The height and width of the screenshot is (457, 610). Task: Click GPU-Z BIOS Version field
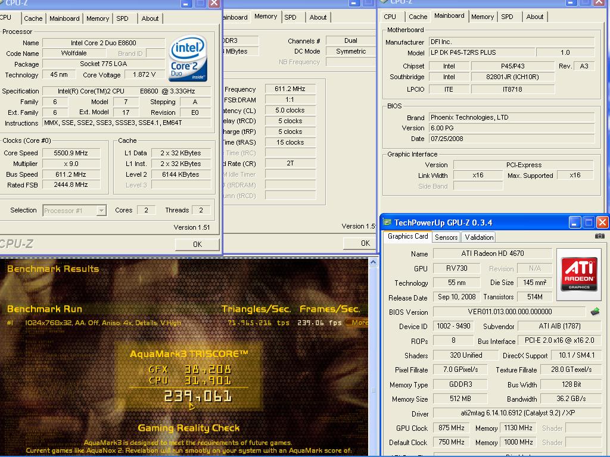pos(510,312)
